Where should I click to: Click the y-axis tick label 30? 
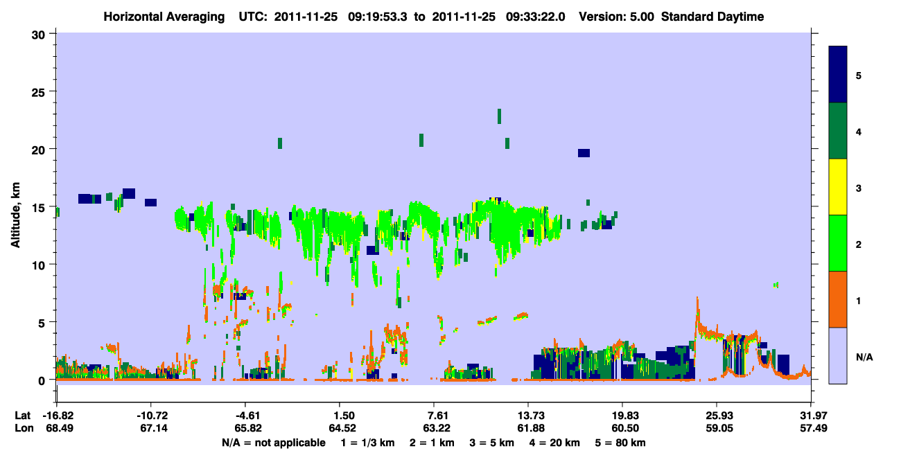coord(40,34)
